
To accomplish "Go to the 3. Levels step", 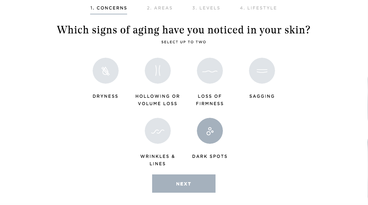I will pos(206,8).
